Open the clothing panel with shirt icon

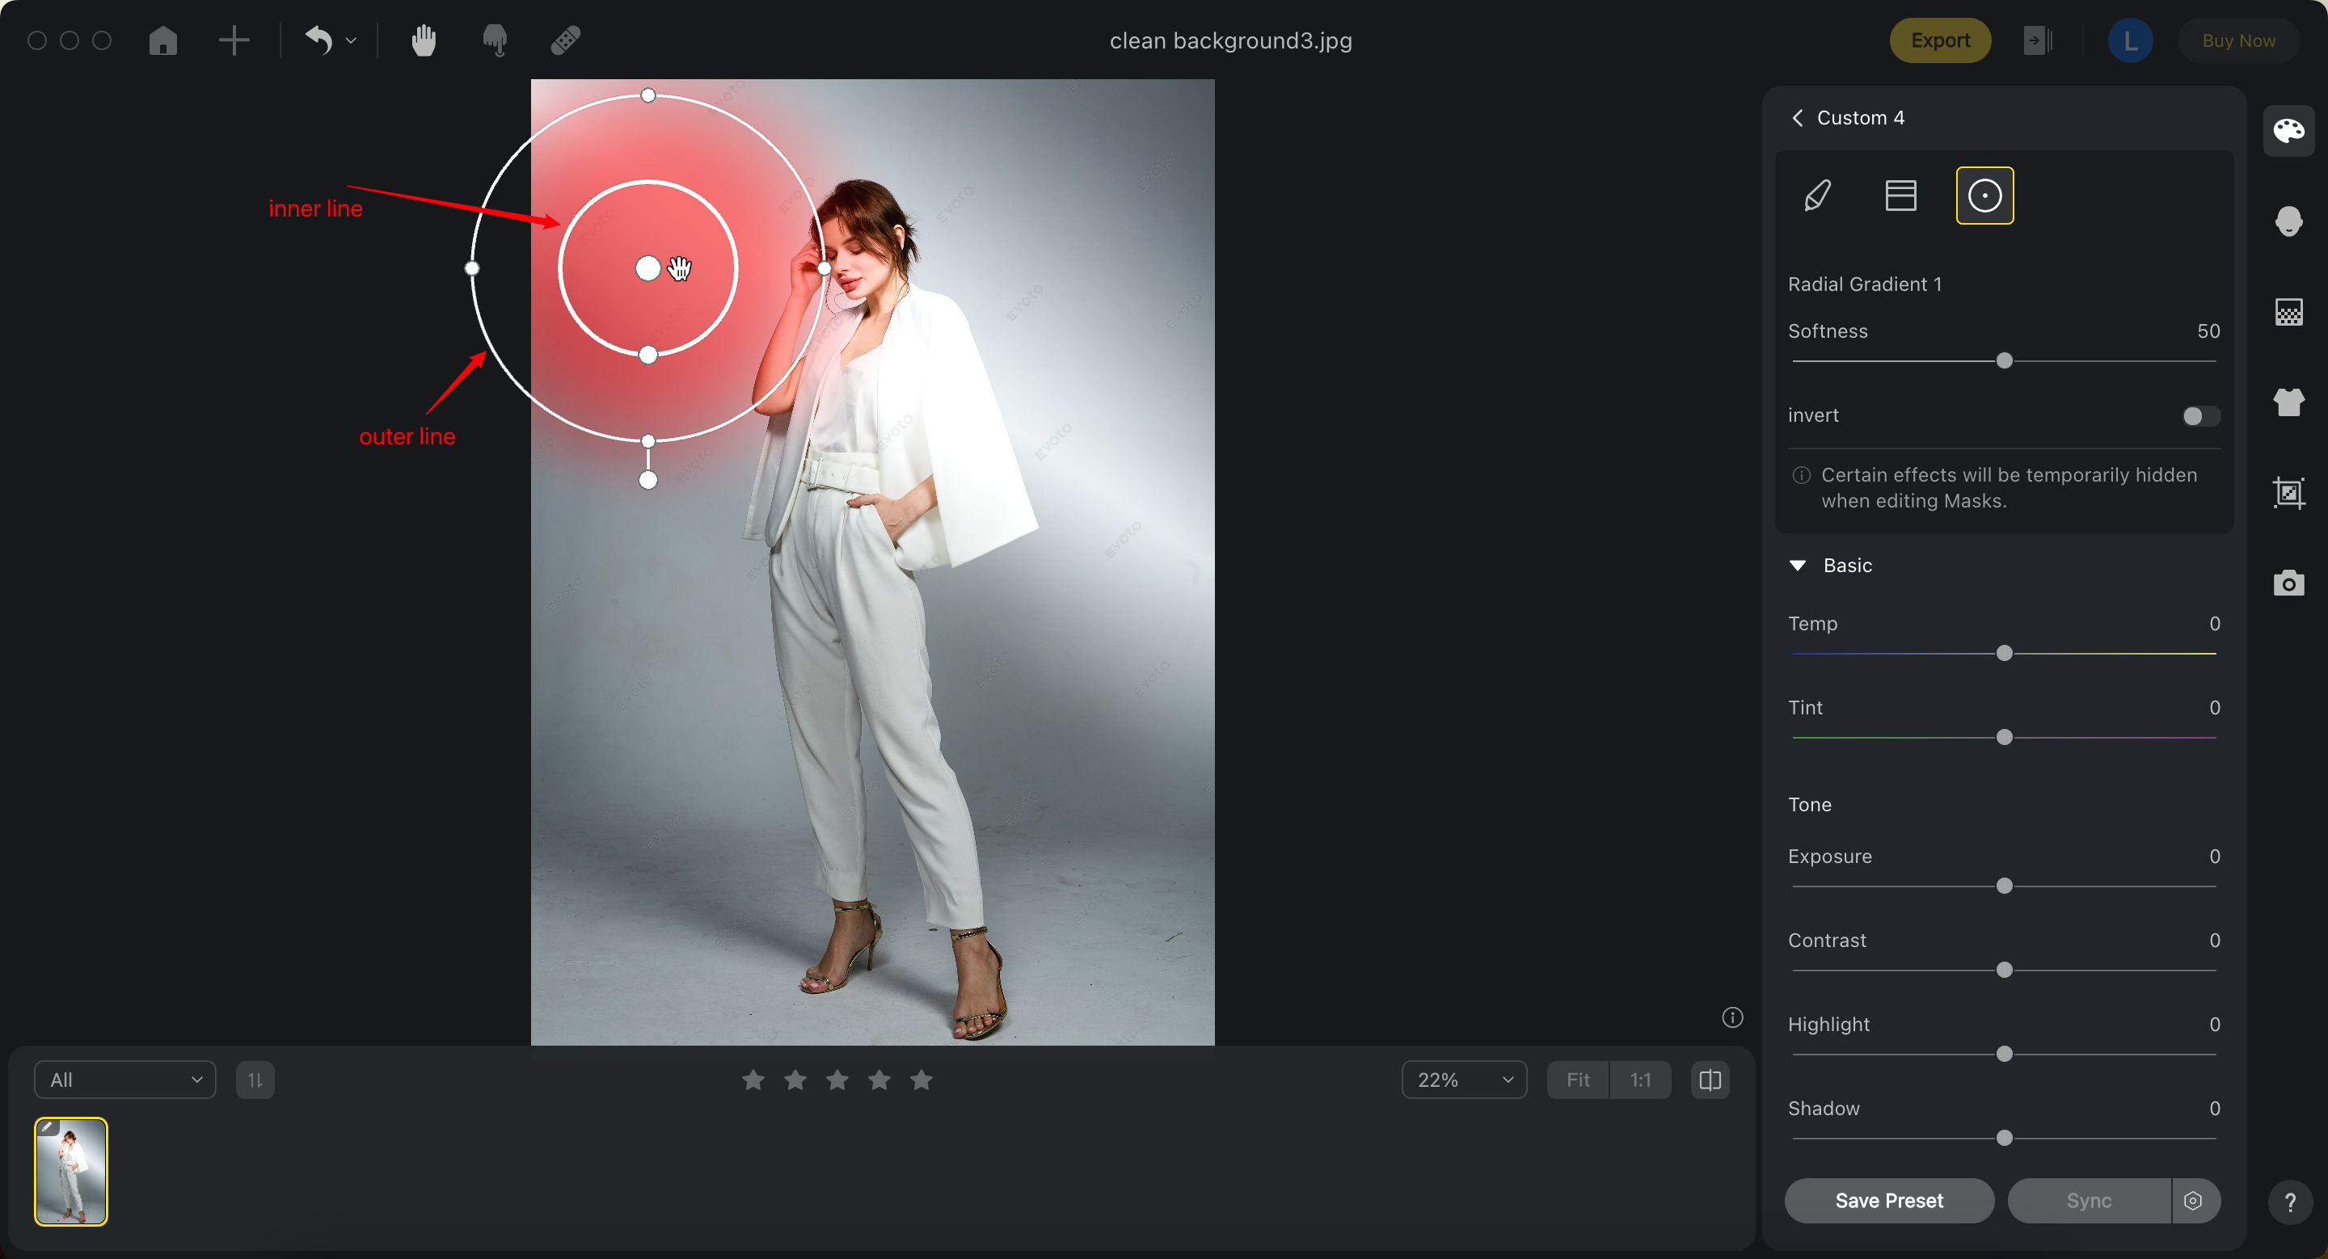(x=2288, y=402)
